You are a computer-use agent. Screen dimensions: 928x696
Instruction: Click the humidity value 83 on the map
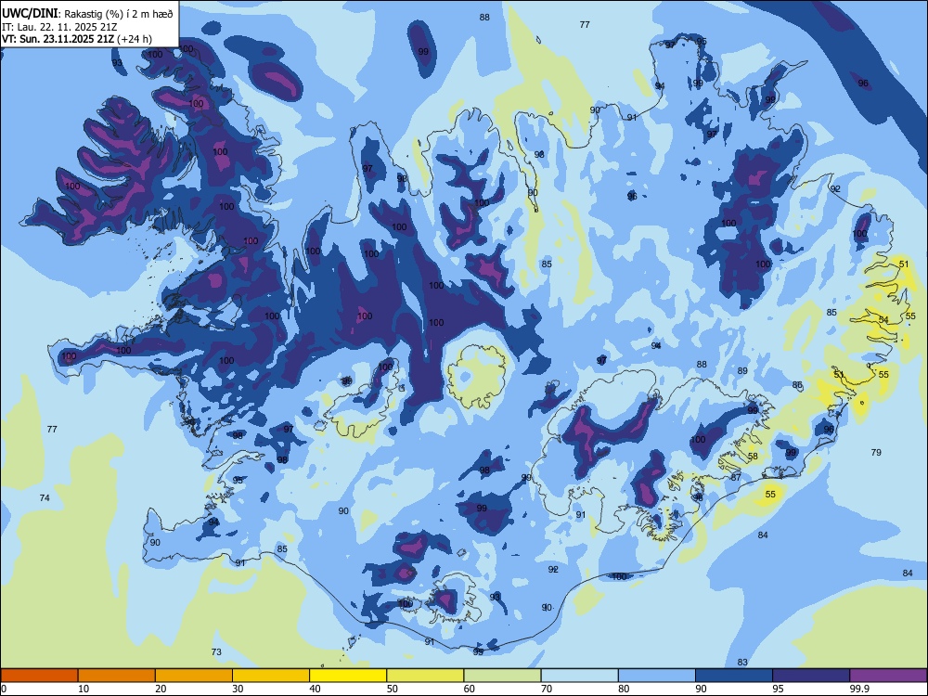point(742,662)
